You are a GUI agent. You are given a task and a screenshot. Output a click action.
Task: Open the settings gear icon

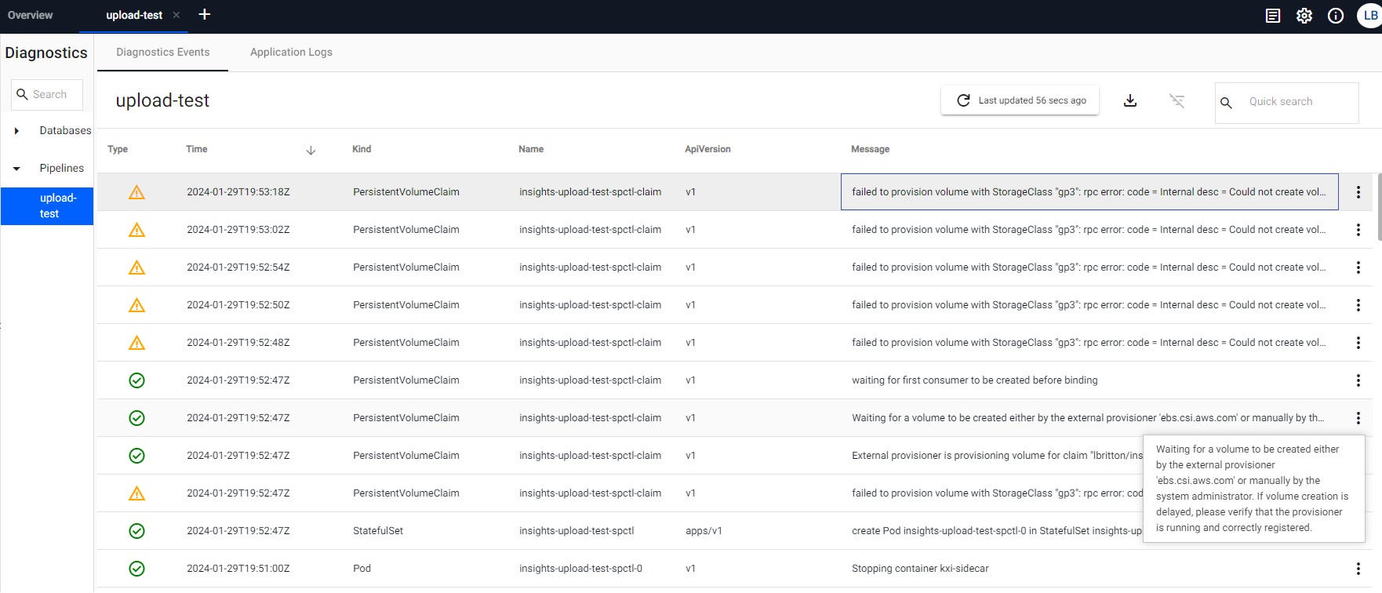1304,16
